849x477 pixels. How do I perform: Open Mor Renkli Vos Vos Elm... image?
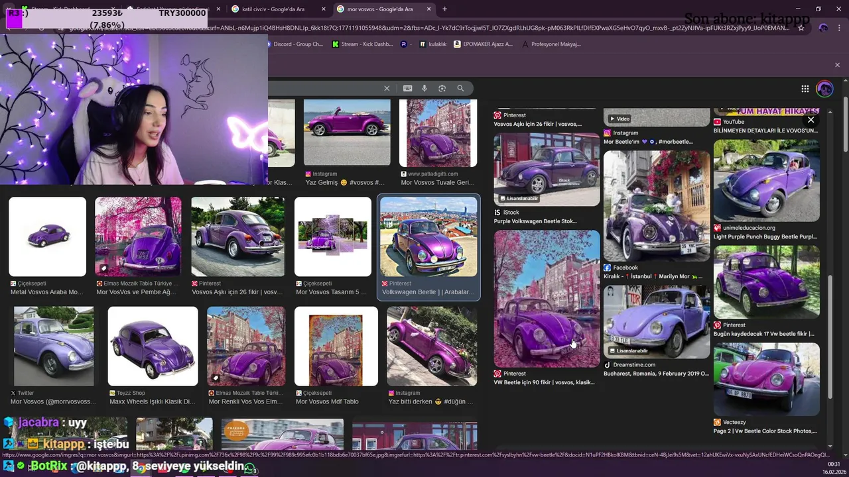[x=246, y=346]
